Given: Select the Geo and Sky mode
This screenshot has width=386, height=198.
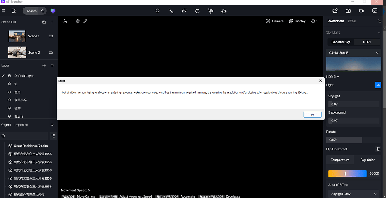Looking at the screenshot, I should point(341,42).
